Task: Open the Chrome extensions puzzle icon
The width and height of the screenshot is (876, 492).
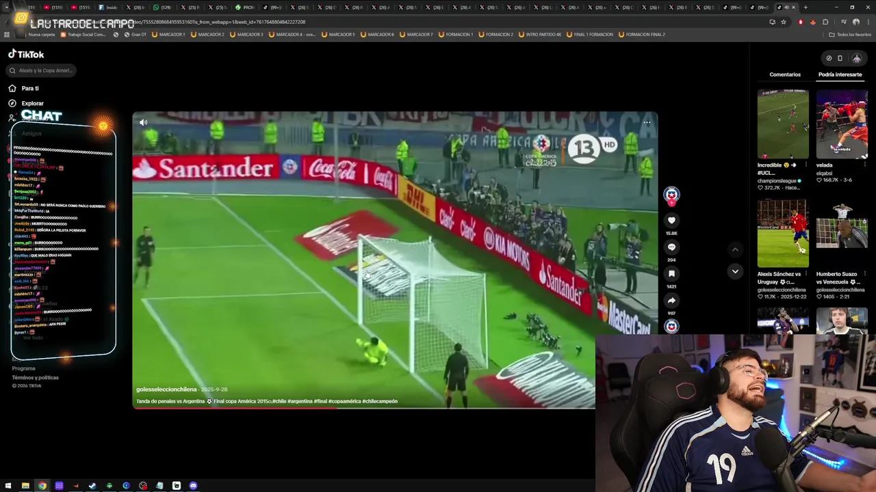Action: tap(826, 22)
